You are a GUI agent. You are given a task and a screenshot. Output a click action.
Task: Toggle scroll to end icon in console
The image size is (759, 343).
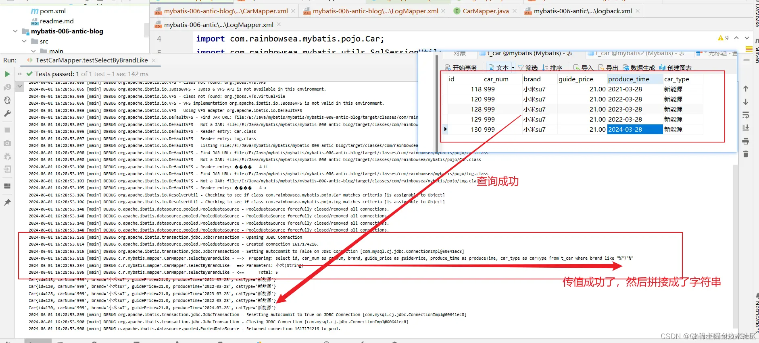coord(746,128)
